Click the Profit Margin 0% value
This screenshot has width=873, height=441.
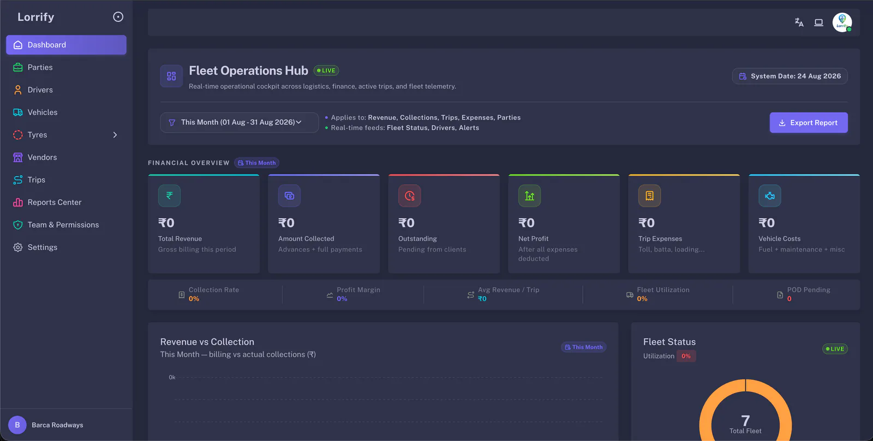click(x=342, y=299)
